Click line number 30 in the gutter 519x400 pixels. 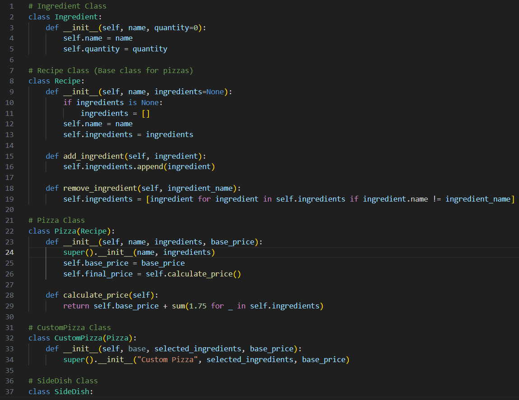(9, 317)
